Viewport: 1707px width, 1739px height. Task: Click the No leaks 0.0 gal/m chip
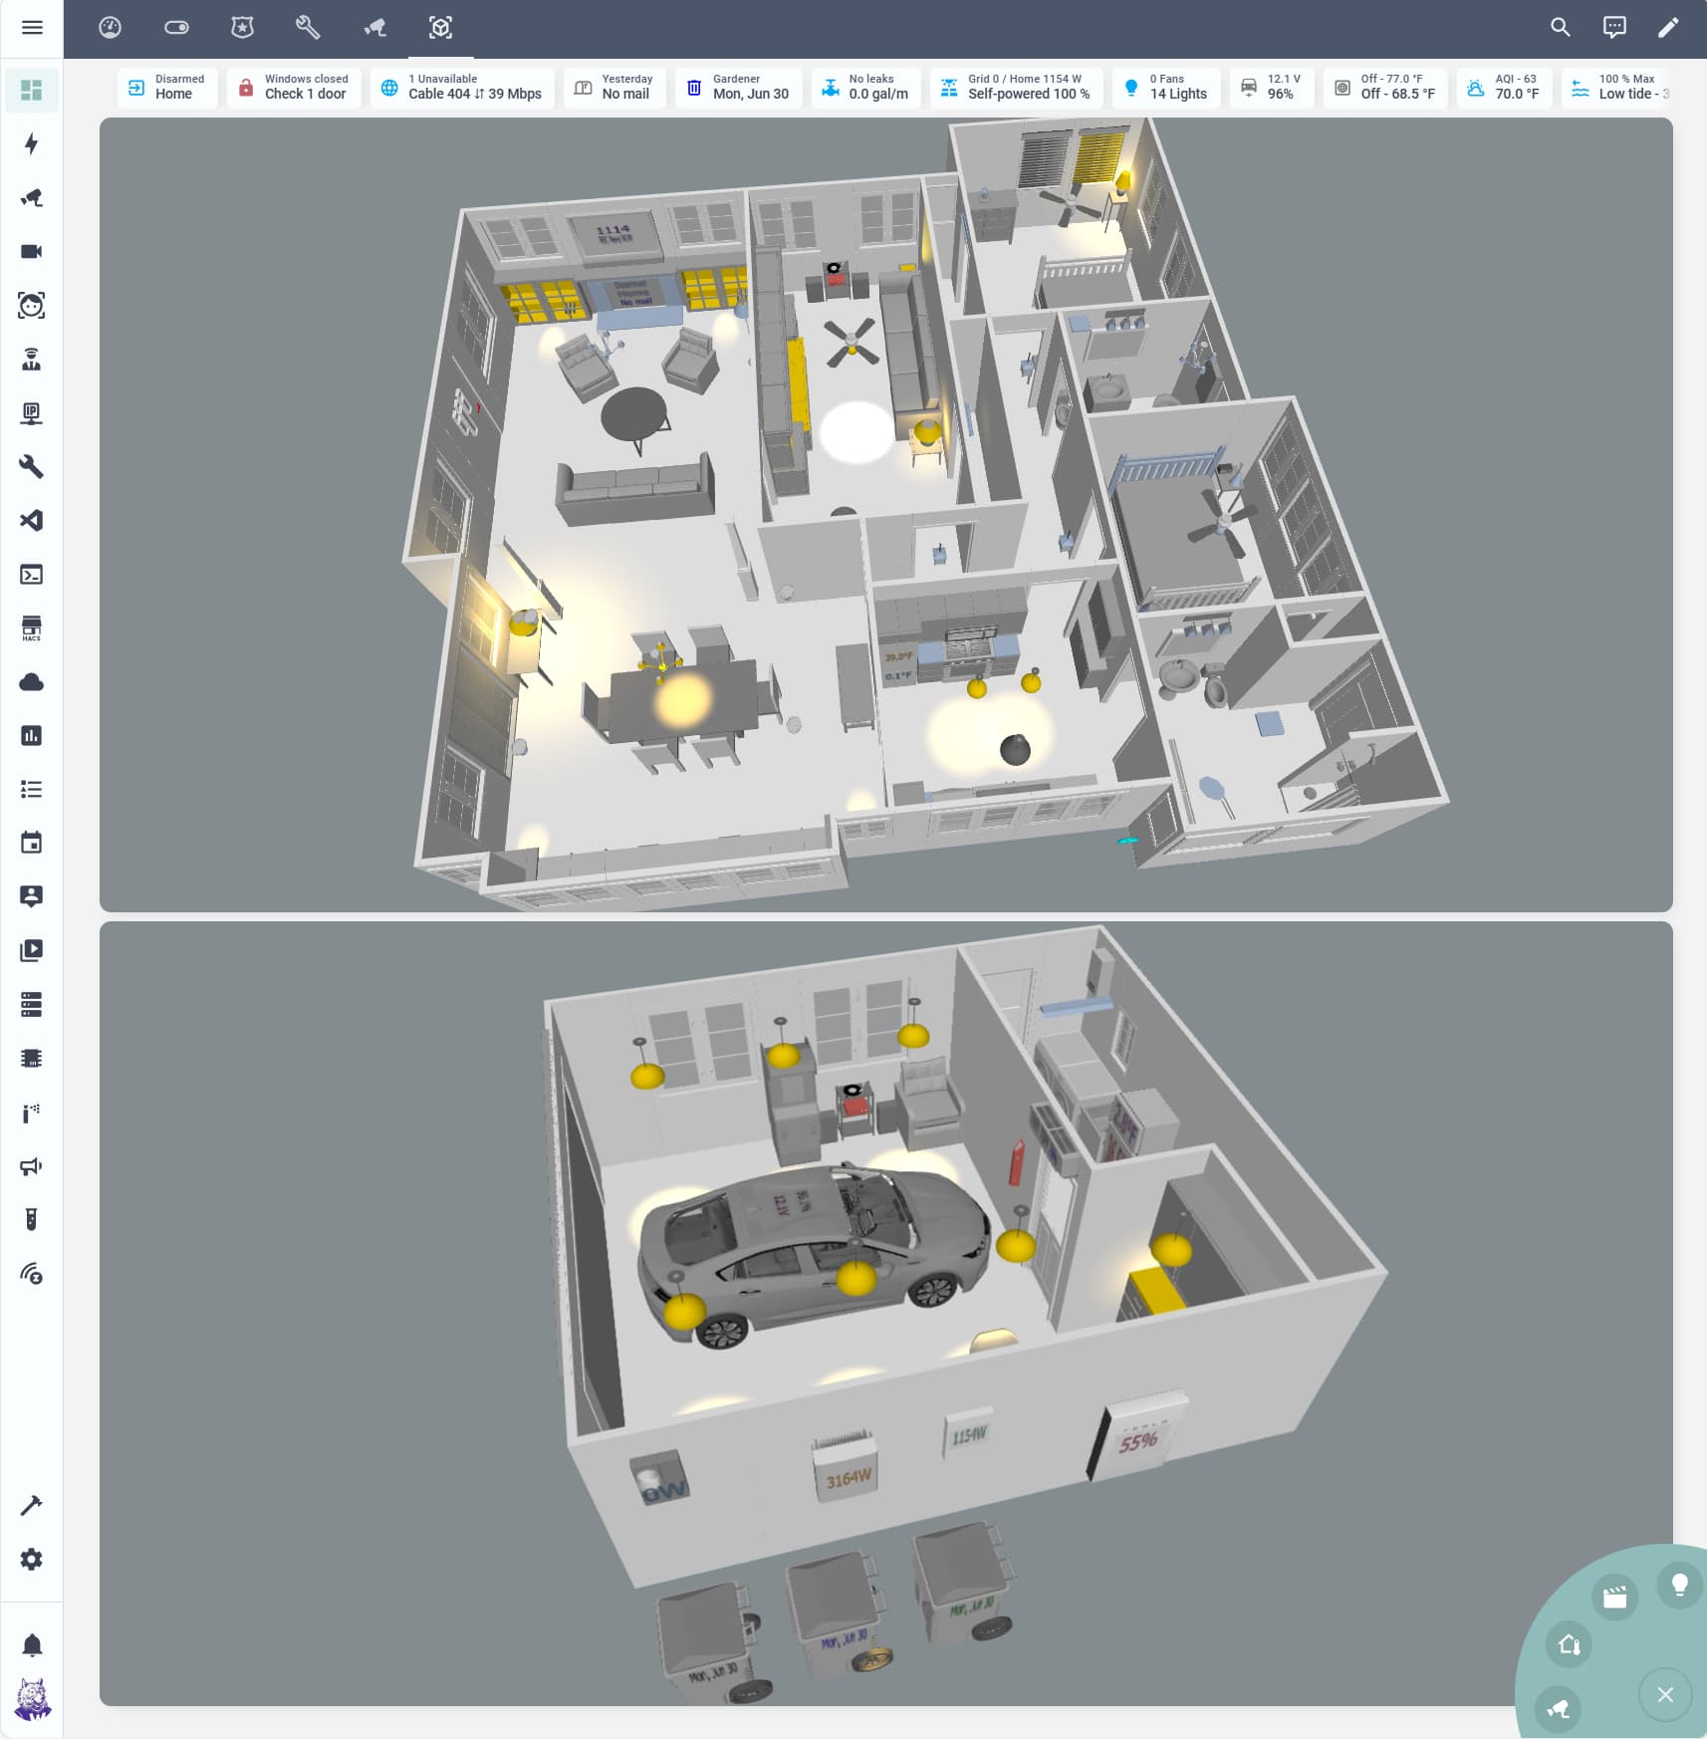(x=865, y=87)
